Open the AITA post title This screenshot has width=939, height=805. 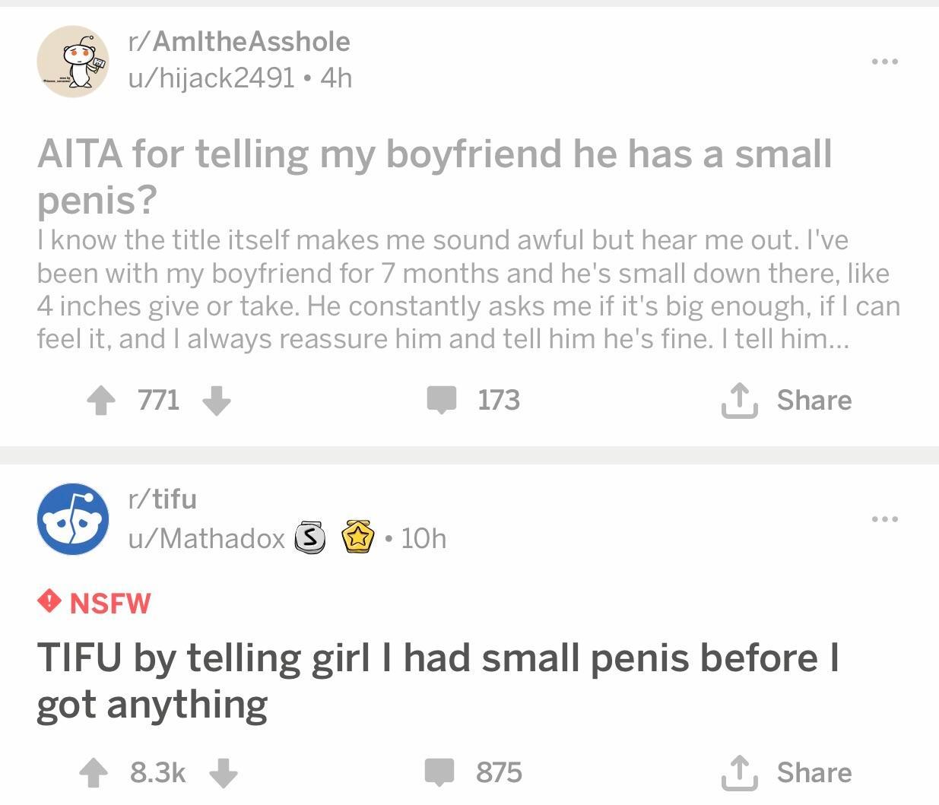pyautogui.click(x=434, y=176)
